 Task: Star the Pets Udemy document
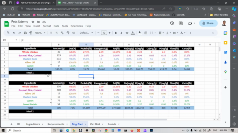33,22
